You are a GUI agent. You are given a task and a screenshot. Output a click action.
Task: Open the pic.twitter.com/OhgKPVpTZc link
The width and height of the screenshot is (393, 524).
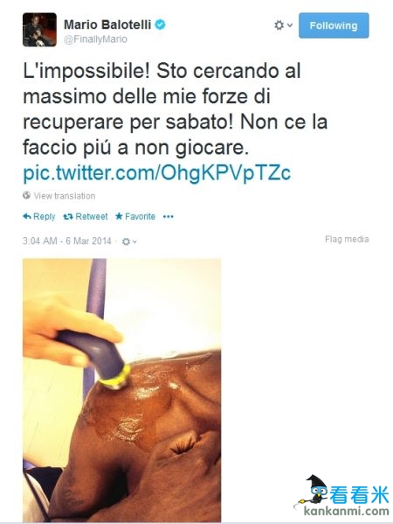point(157,173)
